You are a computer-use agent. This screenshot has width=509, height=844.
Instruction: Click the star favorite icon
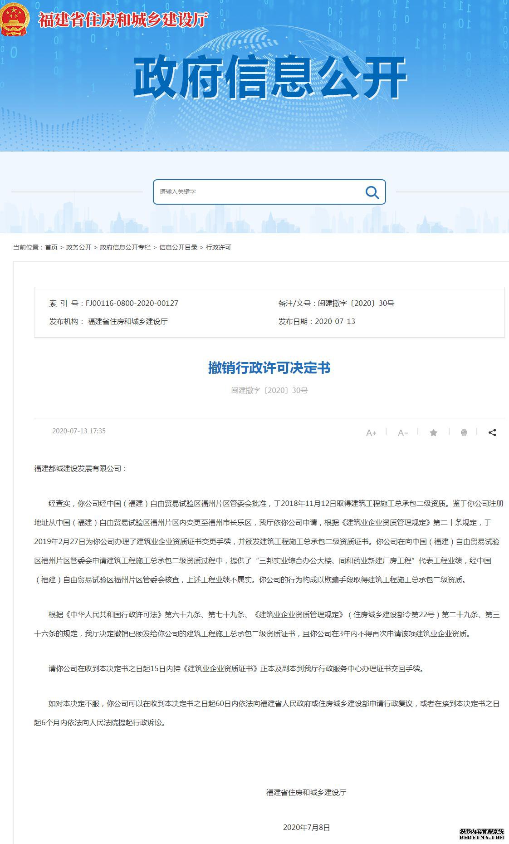(x=433, y=432)
